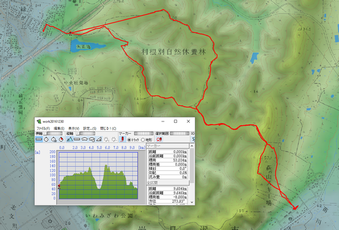Select the トラック radio button

(x=129, y=140)
